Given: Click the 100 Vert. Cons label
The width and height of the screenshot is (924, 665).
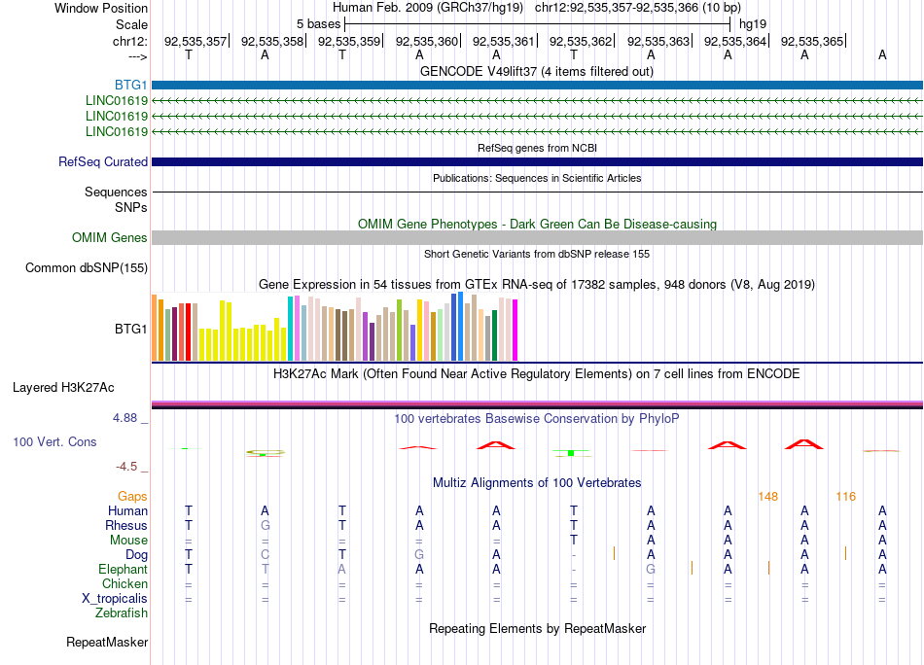Looking at the screenshot, I should (54, 441).
